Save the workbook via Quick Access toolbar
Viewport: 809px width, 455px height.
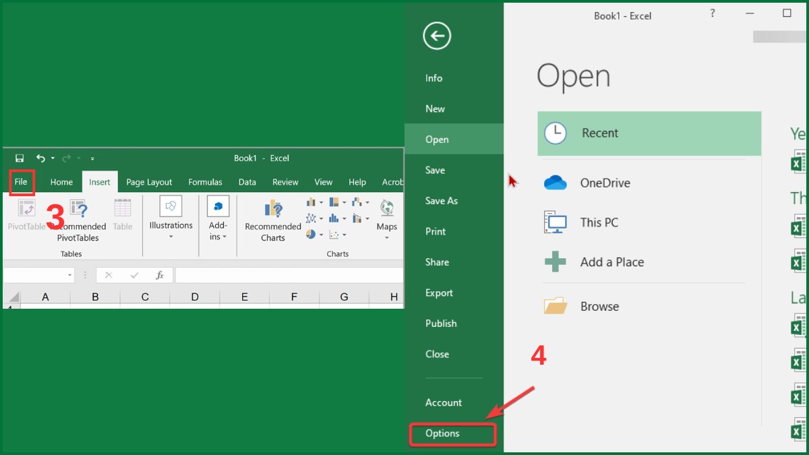[19, 158]
